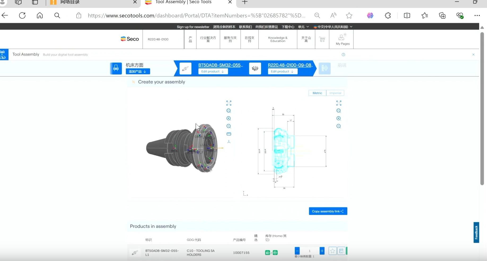Expand 2D drawing to fullscreen
This screenshot has height=261, width=487.
339,103
